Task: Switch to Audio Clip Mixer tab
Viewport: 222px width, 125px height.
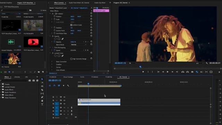Action: click(x=100, y=3)
